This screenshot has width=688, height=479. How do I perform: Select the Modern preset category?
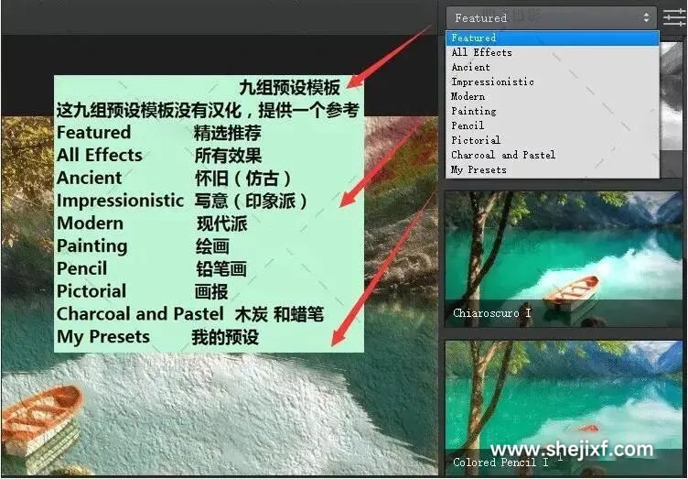(x=468, y=96)
